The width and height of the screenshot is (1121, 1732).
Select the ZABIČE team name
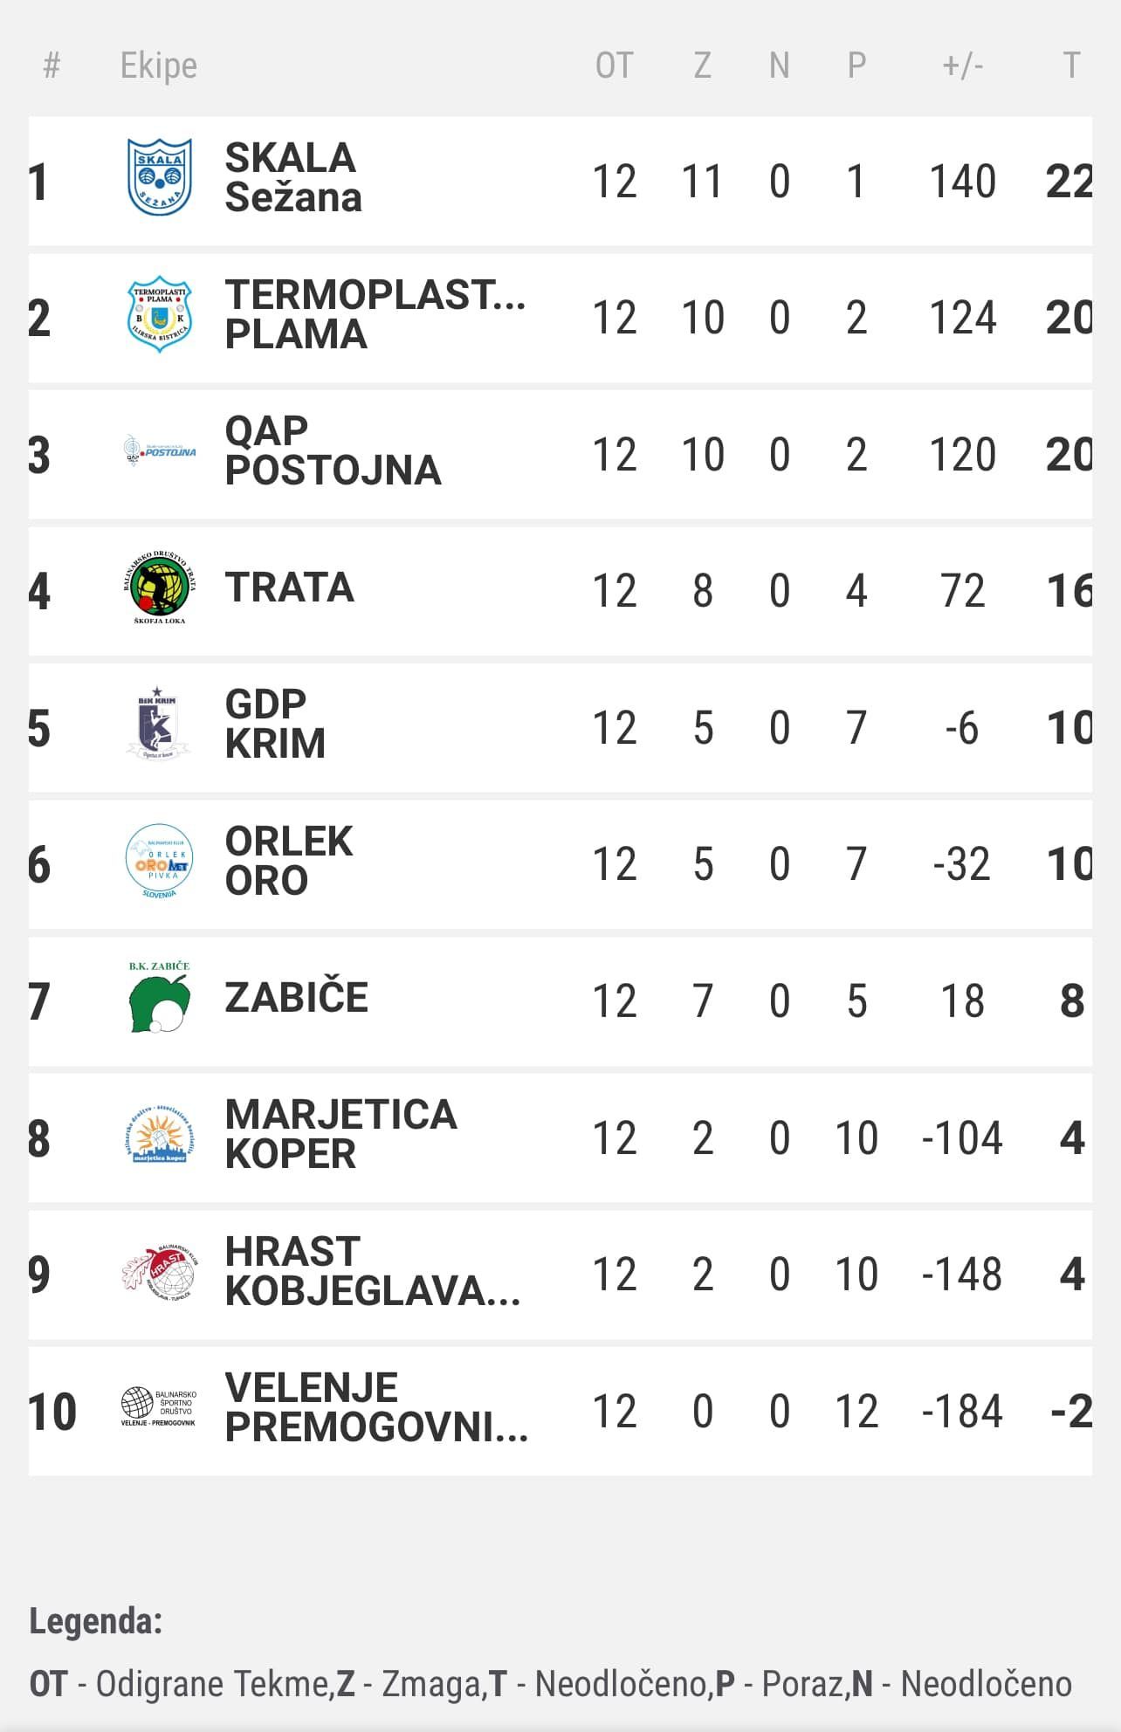coord(297,998)
